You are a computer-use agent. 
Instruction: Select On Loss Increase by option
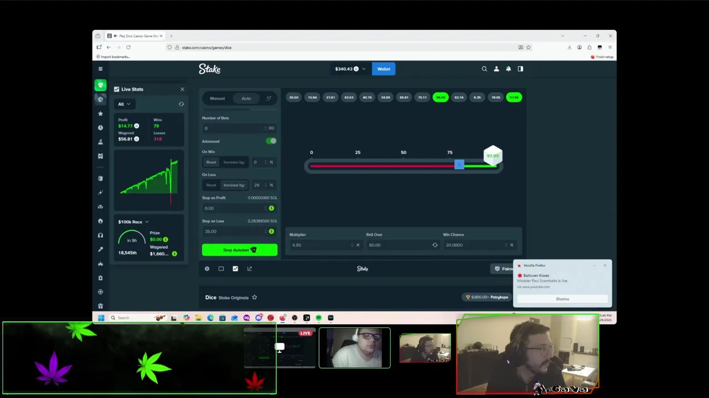pos(234,185)
